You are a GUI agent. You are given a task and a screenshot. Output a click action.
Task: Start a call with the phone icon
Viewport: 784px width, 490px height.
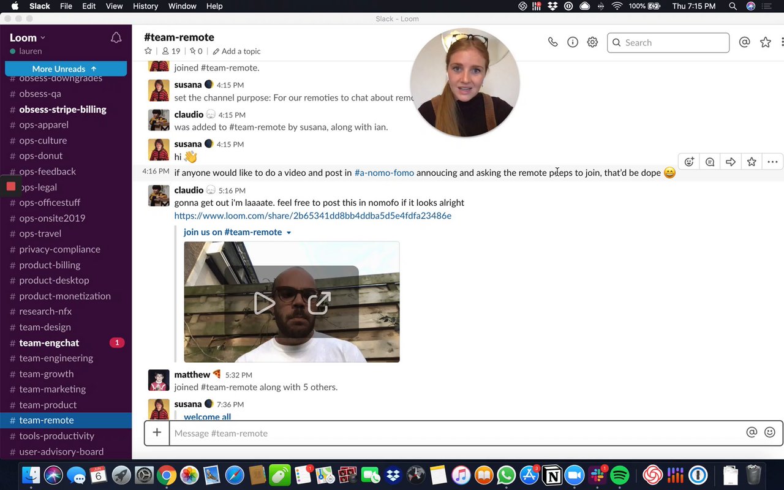coord(552,42)
